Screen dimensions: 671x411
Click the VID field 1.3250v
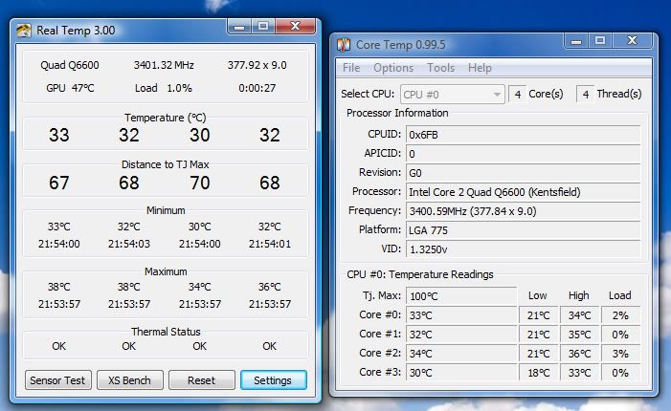tap(523, 249)
